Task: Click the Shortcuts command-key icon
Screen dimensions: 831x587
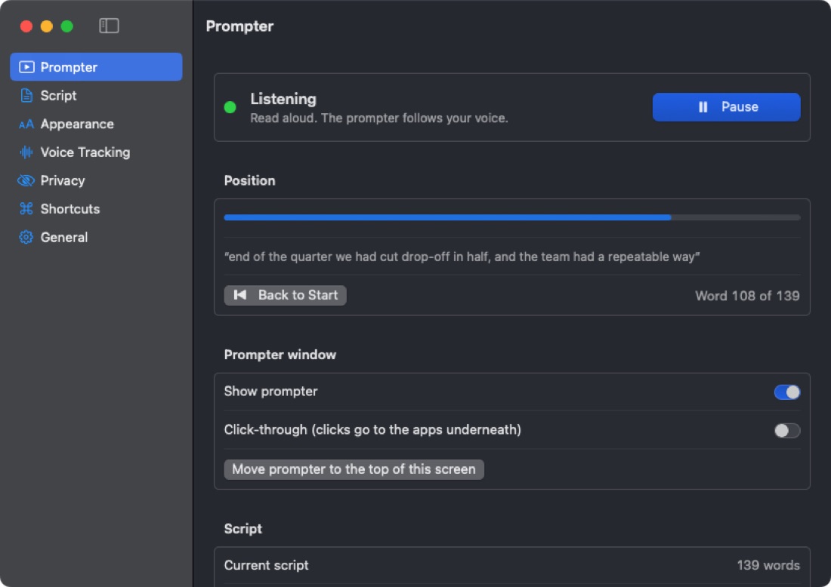Action: tap(26, 209)
